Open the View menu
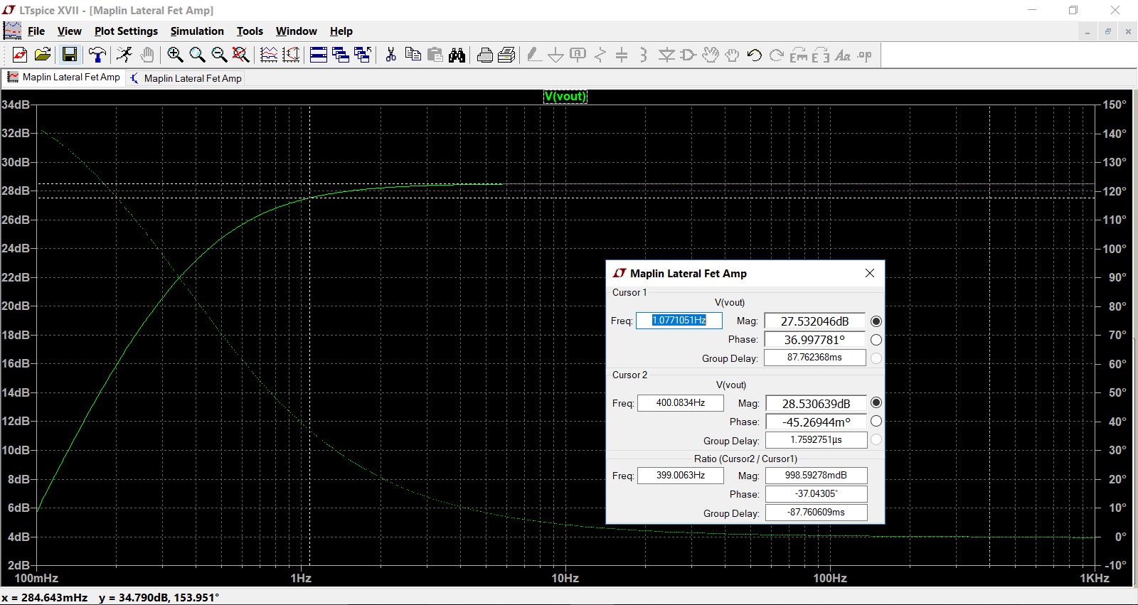Viewport: 1138px width, 605px height. (x=70, y=31)
